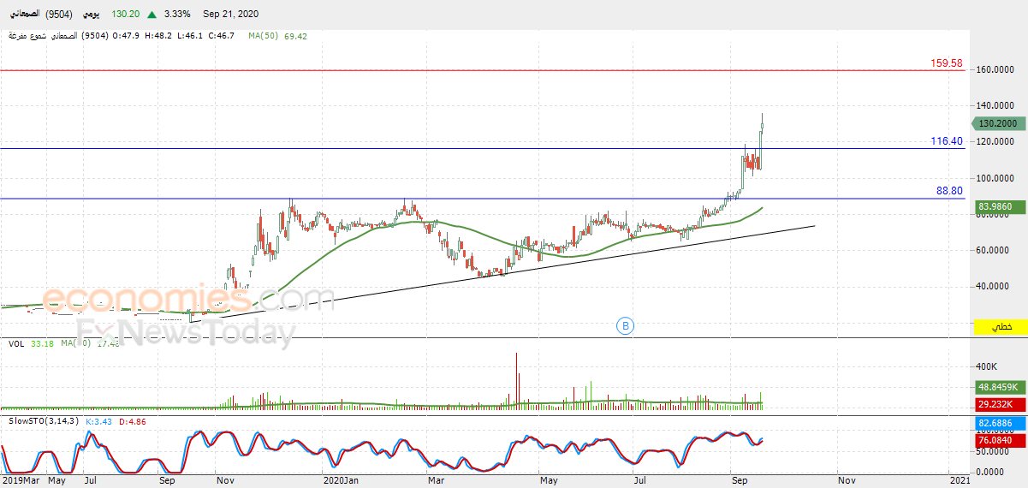Click the L:46.1 low value
This screenshot has width=1028, height=488.
point(190,36)
